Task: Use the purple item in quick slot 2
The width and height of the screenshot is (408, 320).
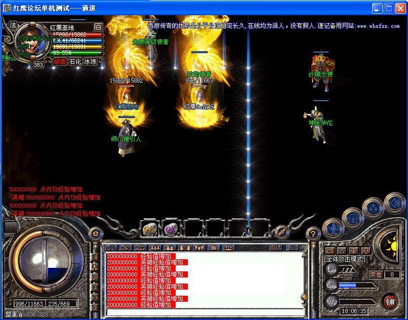Action: click(x=171, y=229)
